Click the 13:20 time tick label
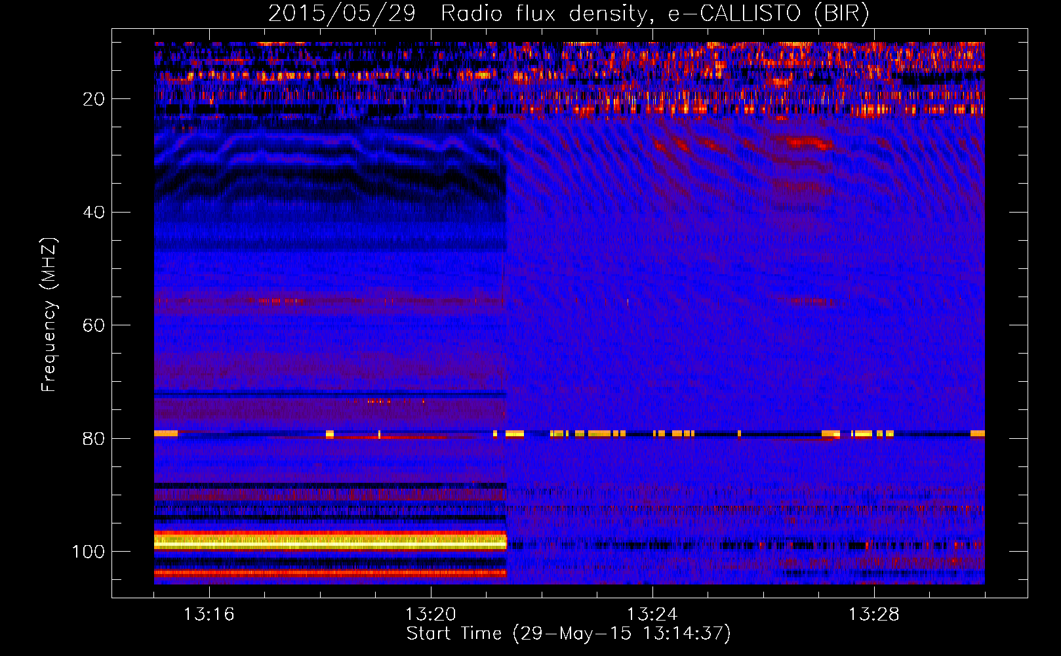 430,615
